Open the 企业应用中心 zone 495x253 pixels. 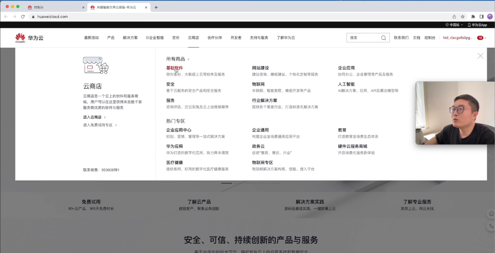(179, 130)
